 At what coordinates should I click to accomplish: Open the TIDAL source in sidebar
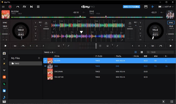pyautogui.click(x=4, y=70)
